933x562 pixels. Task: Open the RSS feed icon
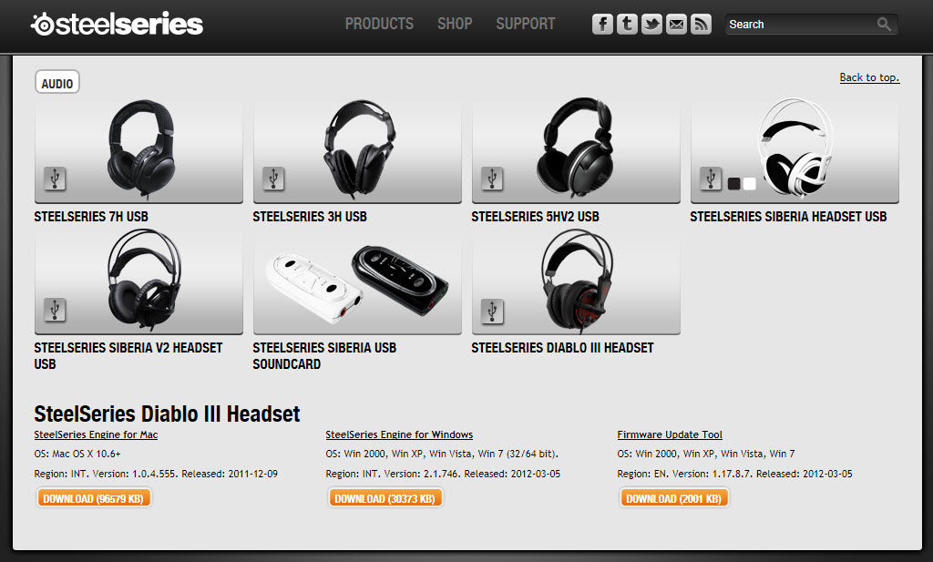(x=701, y=25)
